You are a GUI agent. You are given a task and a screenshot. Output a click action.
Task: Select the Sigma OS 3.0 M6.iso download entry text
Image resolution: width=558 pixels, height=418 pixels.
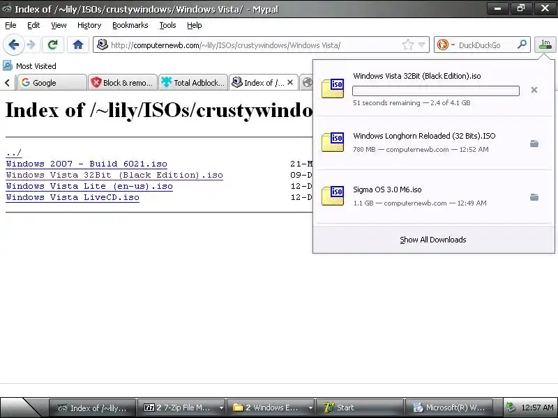click(x=387, y=189)
